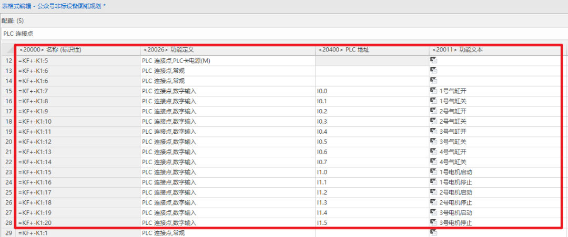Click the PLC address cell I0.2

[x=372, y=111]
